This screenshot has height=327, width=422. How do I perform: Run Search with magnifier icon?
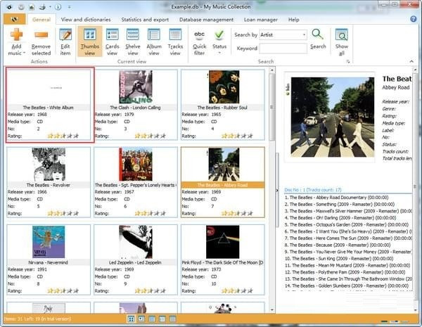coord(318,38)
